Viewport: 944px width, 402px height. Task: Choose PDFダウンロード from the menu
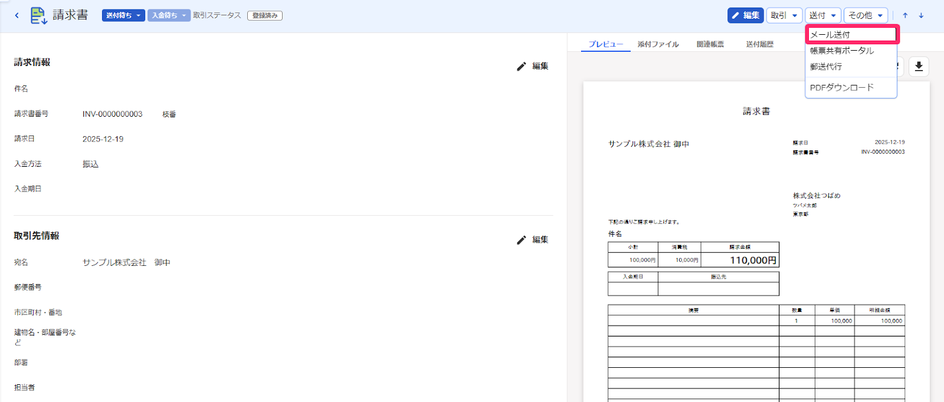[851, 87]
